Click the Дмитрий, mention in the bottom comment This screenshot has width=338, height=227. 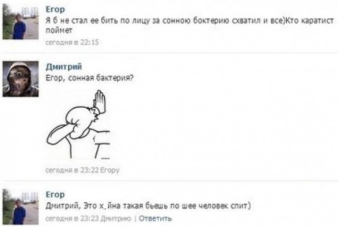click(63, 206)
